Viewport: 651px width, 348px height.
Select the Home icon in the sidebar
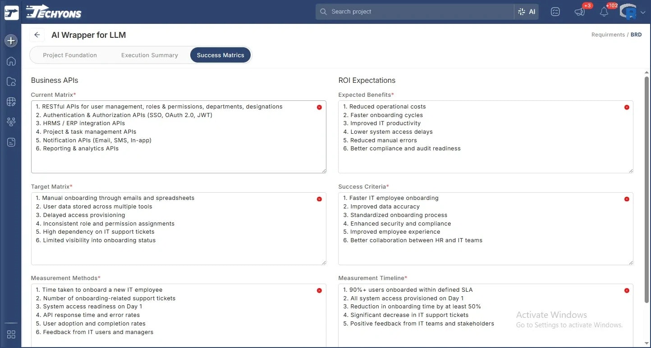tap(11, 61)
